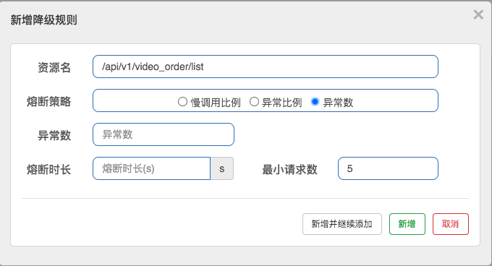492x266 pixels.
Task: Click the 熔断策略 field label
Action: click(49, 101)
